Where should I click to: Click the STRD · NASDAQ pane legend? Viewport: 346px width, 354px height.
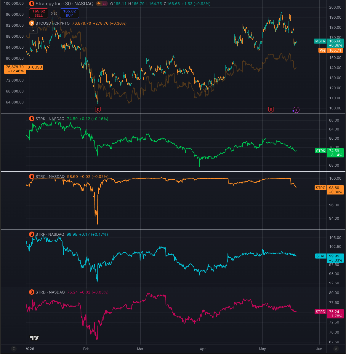tap(50, 292)
